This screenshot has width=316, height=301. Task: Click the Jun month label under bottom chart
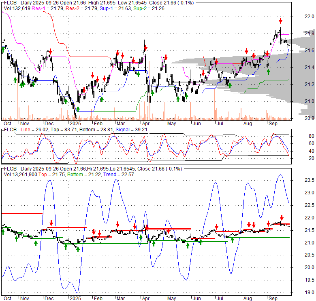pyautogui.click(x=197, y=299)
